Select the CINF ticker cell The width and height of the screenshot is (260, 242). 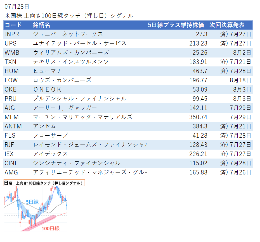click(11, 163)
